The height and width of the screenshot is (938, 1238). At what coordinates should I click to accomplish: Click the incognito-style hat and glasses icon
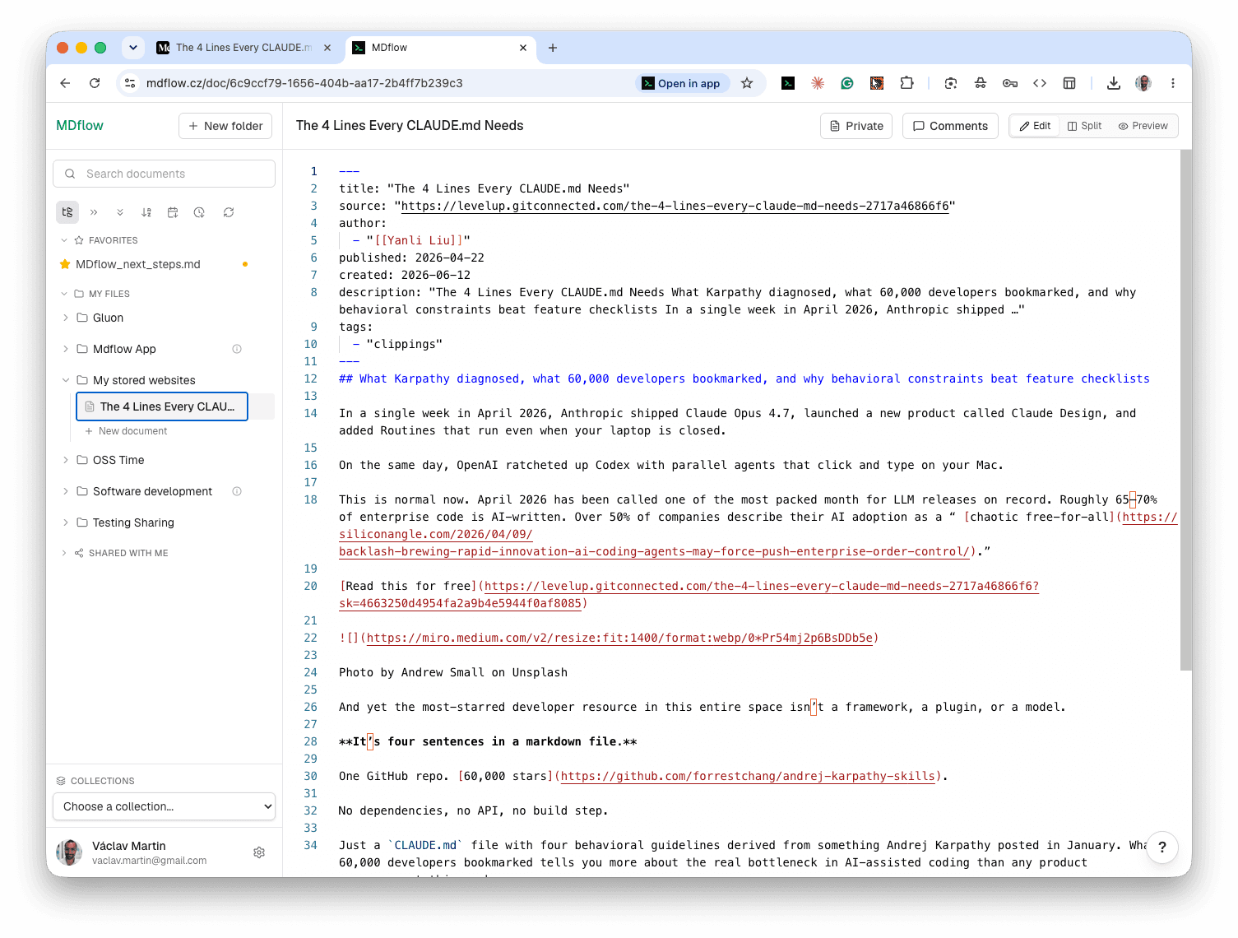click(x=981, y=83)
